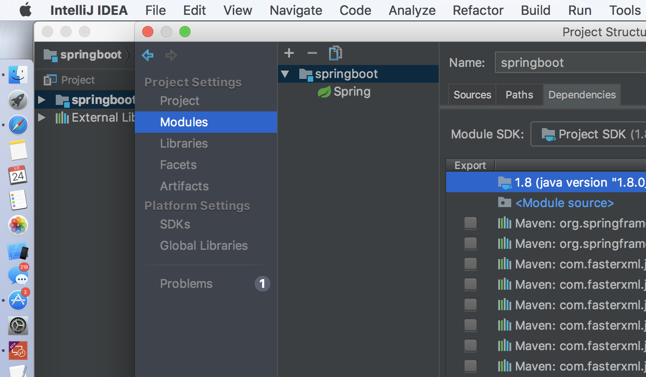Select Modules in the settings list

[x=206, y=122]
